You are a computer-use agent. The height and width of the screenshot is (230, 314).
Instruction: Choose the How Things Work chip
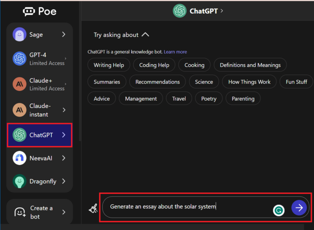point(249,82)
